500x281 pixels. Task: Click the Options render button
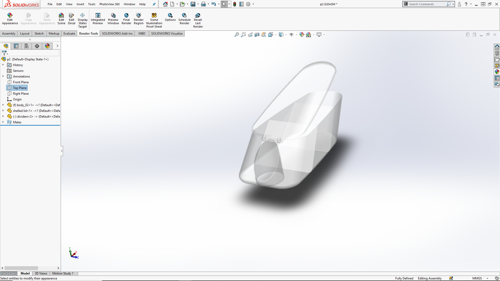coord(170,17)
